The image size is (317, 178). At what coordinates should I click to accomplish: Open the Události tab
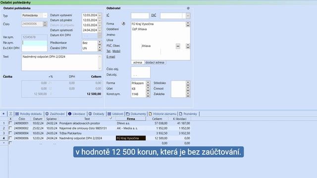tap(115, 114)
